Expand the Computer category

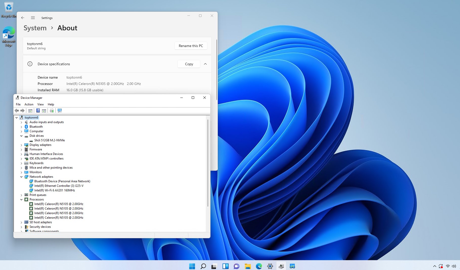point(21,131)
